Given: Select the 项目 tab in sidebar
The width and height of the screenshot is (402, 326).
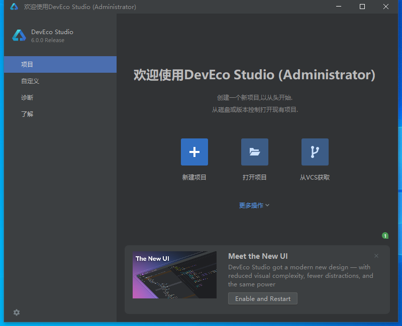Looking at the screenshot, I should click(x=60, y=65).
